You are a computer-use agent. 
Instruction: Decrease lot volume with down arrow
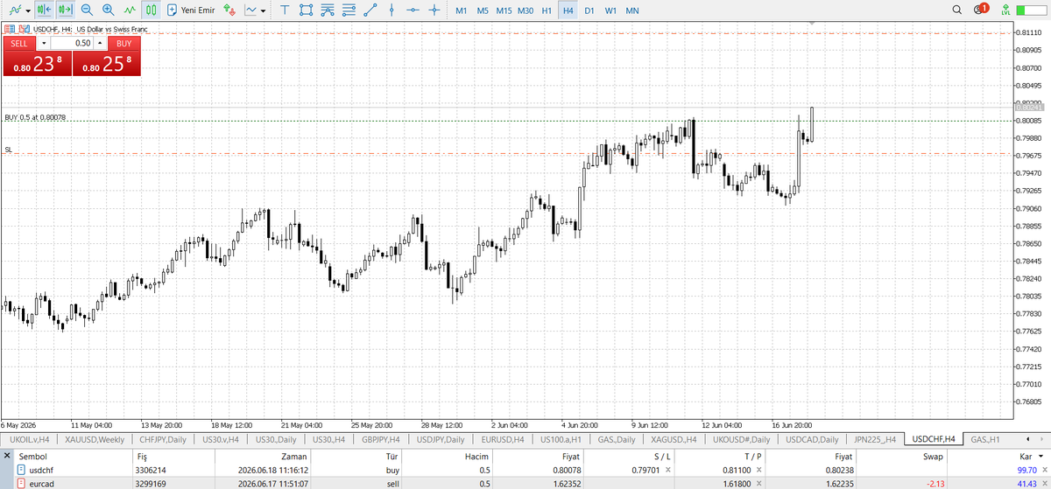pos(44,43)
